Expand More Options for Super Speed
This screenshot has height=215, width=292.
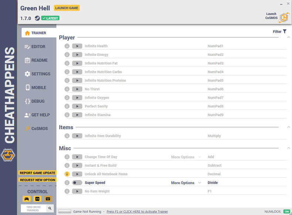point(186,183)
